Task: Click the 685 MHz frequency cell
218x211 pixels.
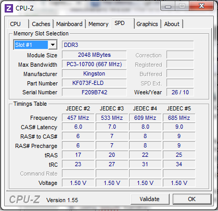Action: tap(179, 118)
